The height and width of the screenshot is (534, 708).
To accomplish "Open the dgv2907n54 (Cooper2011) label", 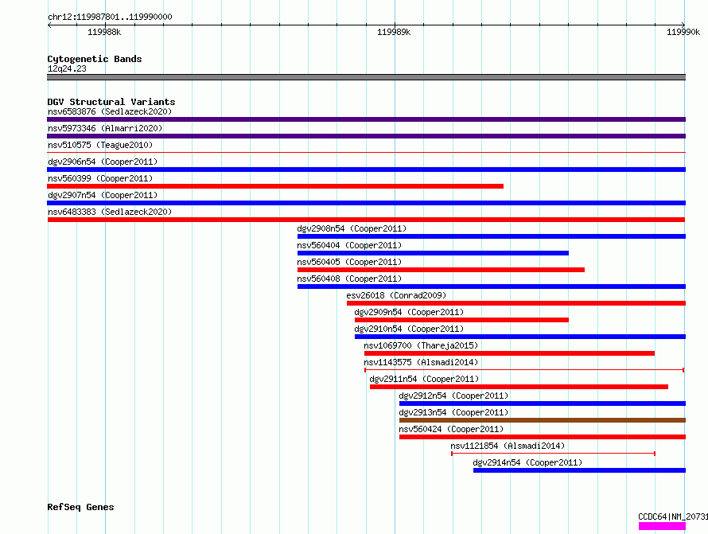I will (103, 195).
